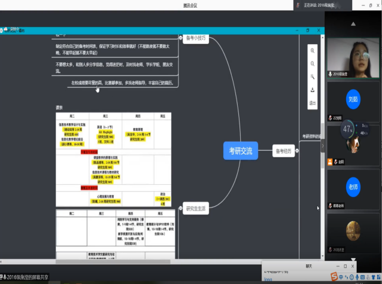The width and height of the screenshot is (382, 284).
Task: Collapse the 研究生生活 branch
Action: point(180,209)
